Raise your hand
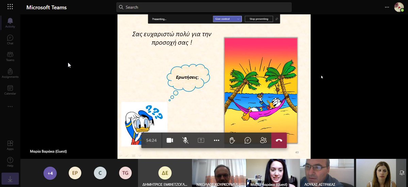Viewport: 408px width, 187px height. click(232, 140)
